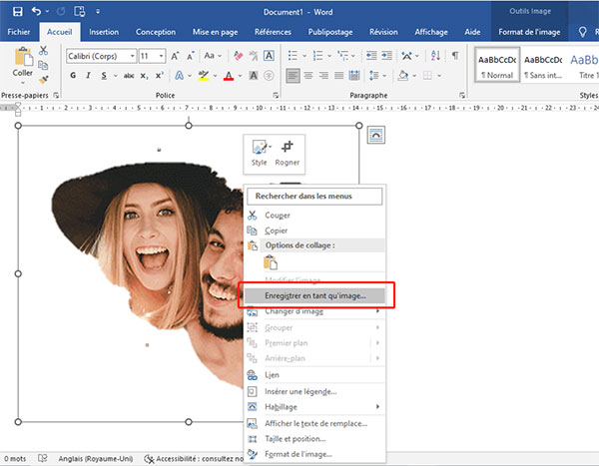
Task: Choose Insérer une légende menu entry
Action: 299,391
